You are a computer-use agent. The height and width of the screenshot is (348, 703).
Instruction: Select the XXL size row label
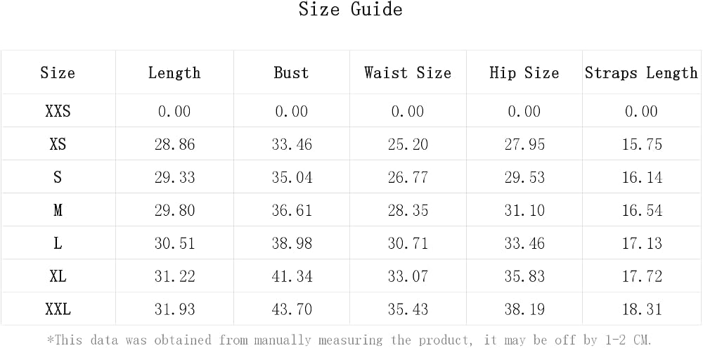[58, 309]
